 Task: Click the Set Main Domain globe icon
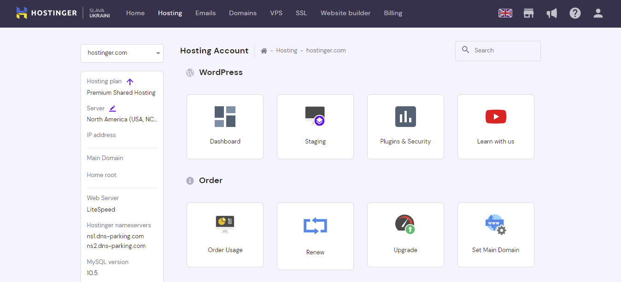coord(496,225)
